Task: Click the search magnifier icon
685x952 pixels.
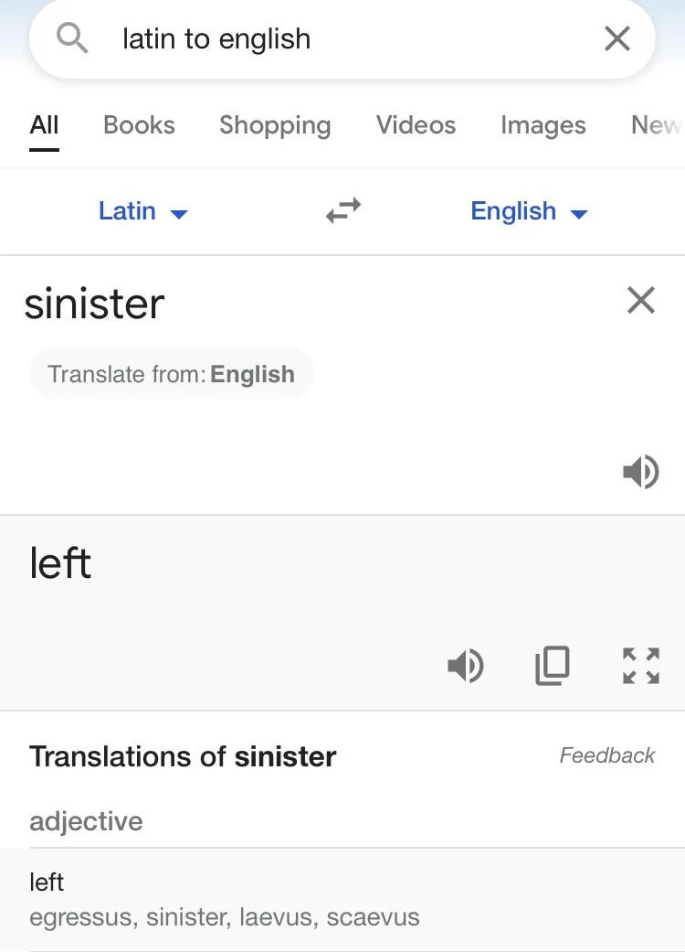Action: [72, 38]
